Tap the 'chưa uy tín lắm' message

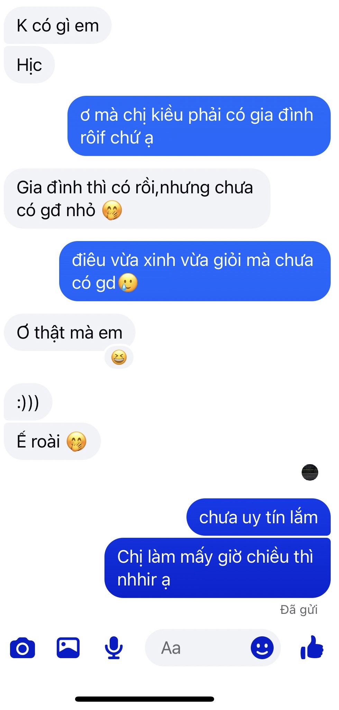tap(258, 517)
